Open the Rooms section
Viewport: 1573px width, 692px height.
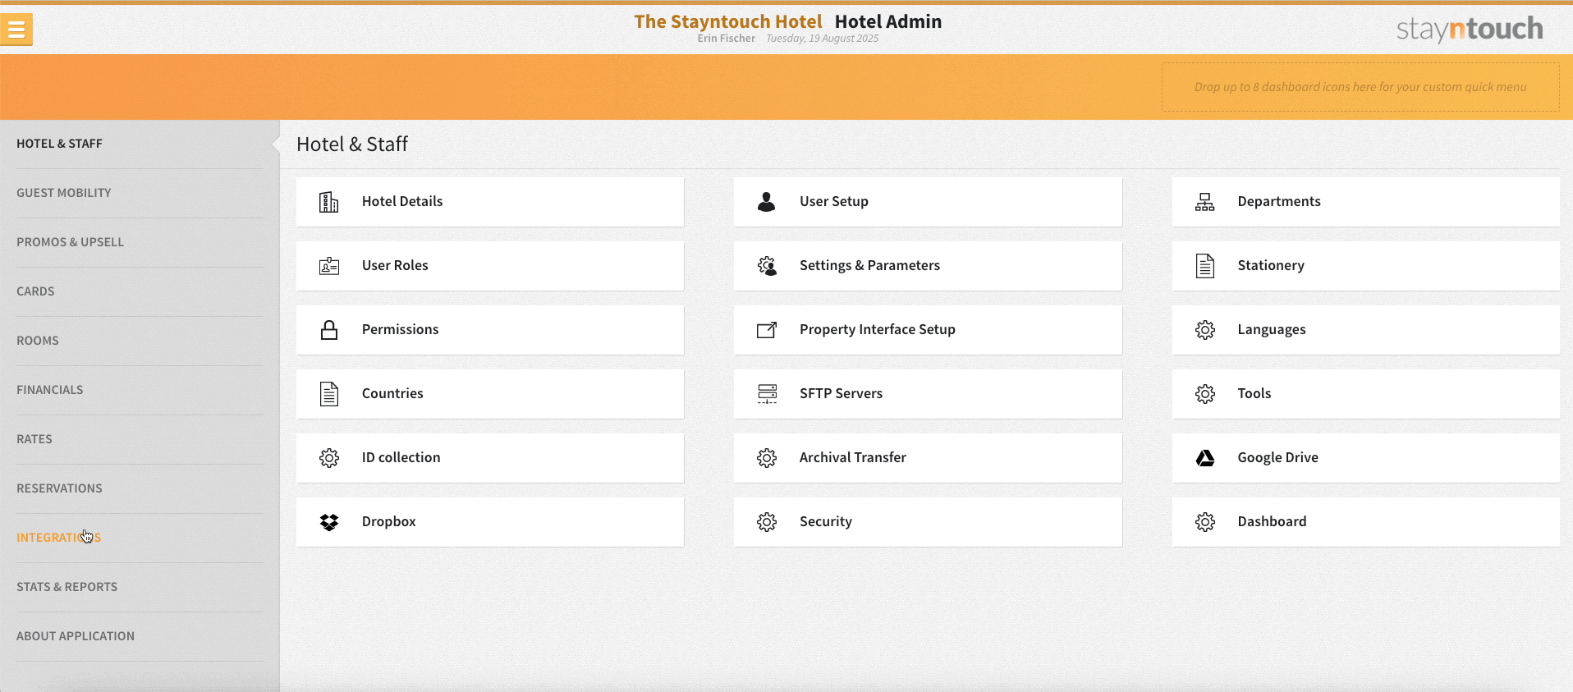tap(37, 341)
